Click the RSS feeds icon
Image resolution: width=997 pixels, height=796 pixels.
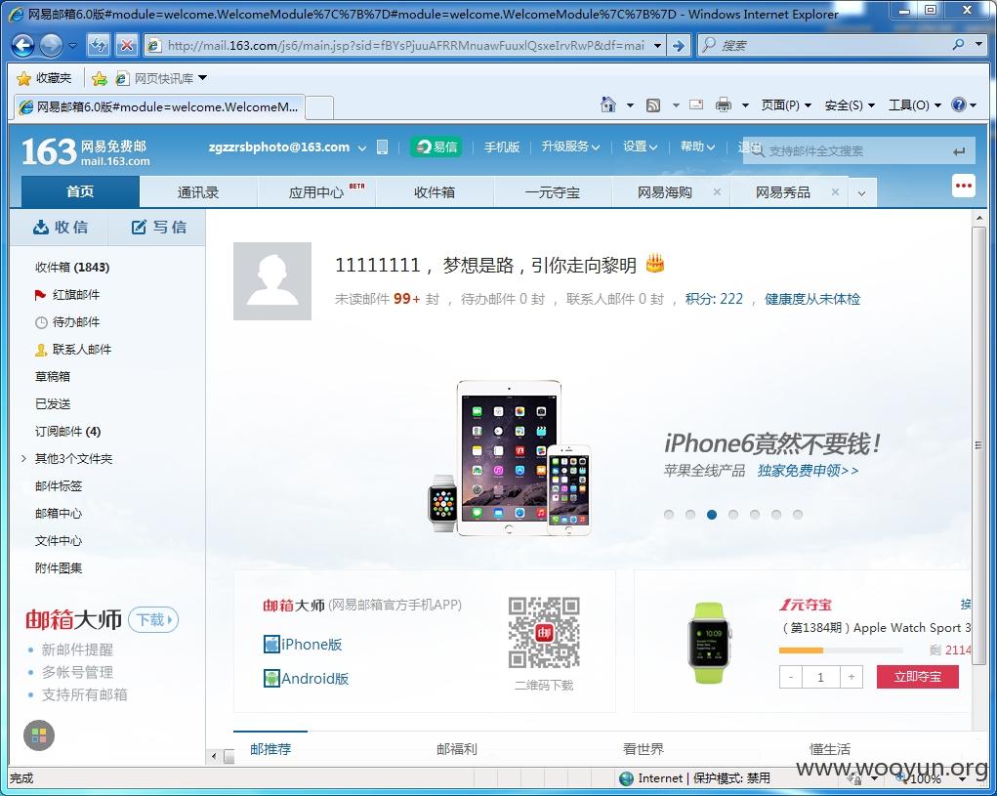(x=653, y=105)
